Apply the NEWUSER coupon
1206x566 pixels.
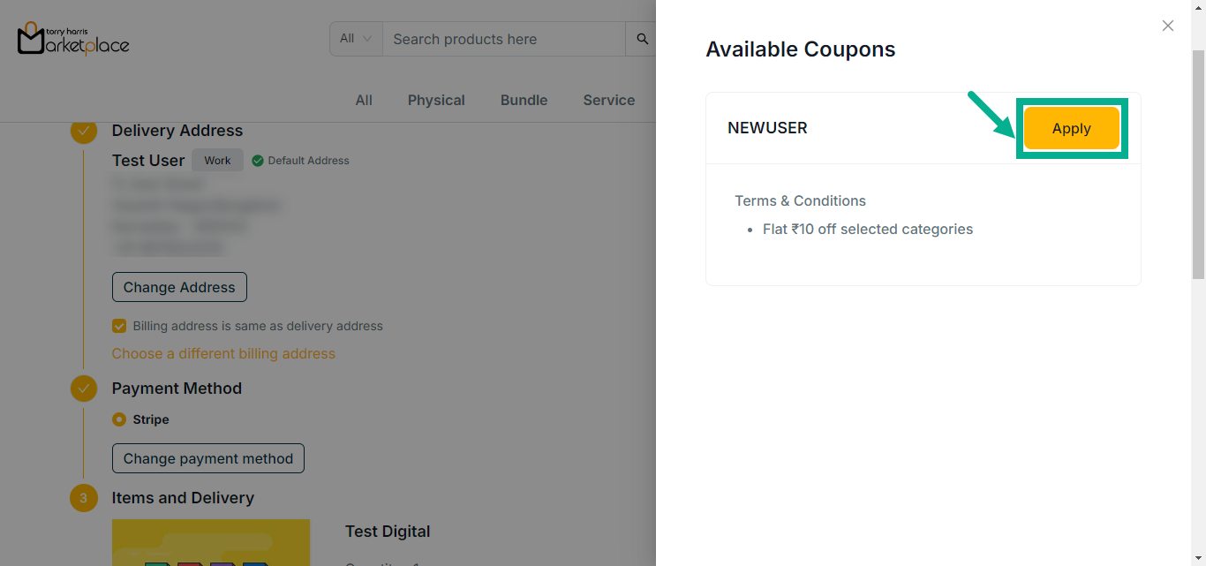click(x=1071, y=129)
